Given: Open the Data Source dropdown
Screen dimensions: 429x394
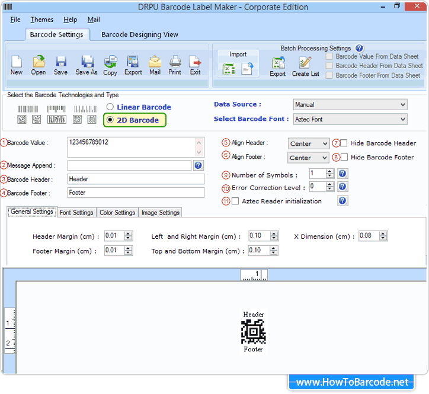Looking at the screenshot, I should [x=350, y=104].
